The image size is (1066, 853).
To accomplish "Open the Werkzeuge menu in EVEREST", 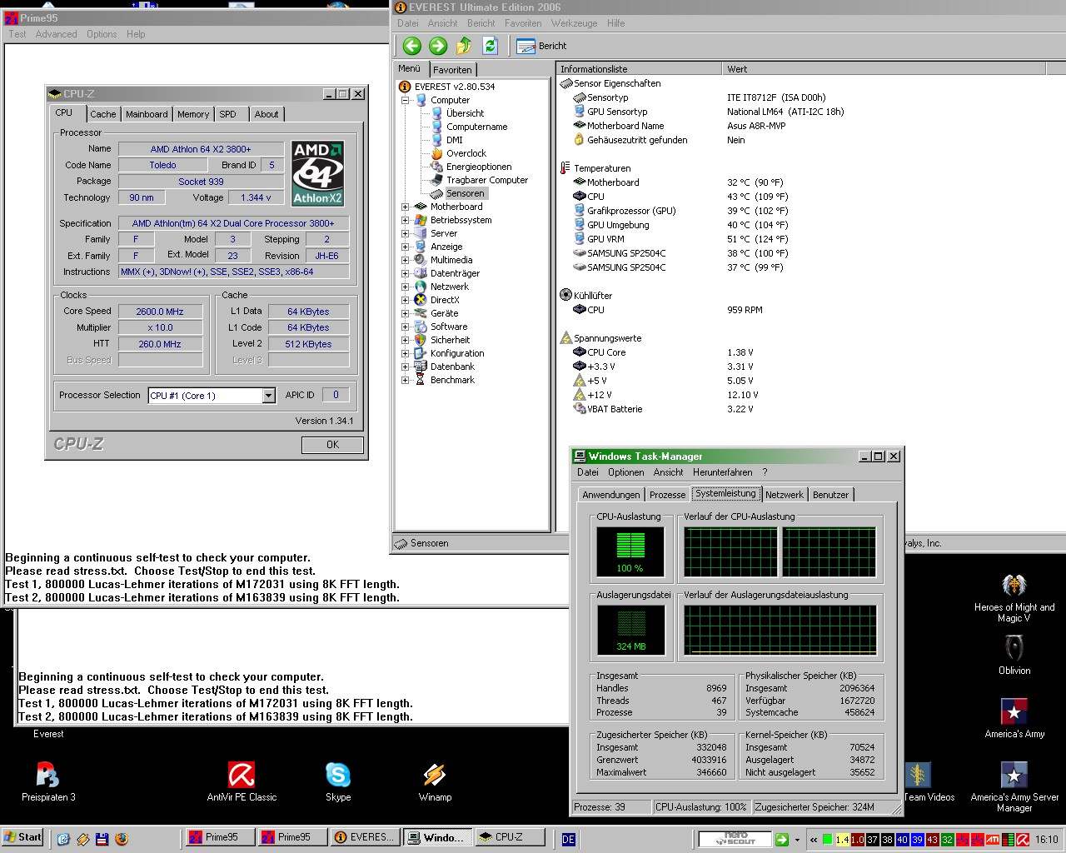I will (x=574, y=23).
